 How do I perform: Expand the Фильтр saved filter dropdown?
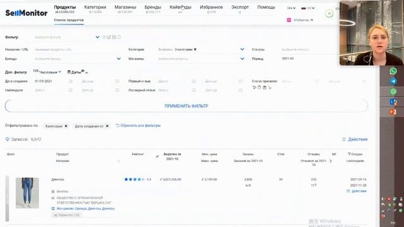coord(97,37)
